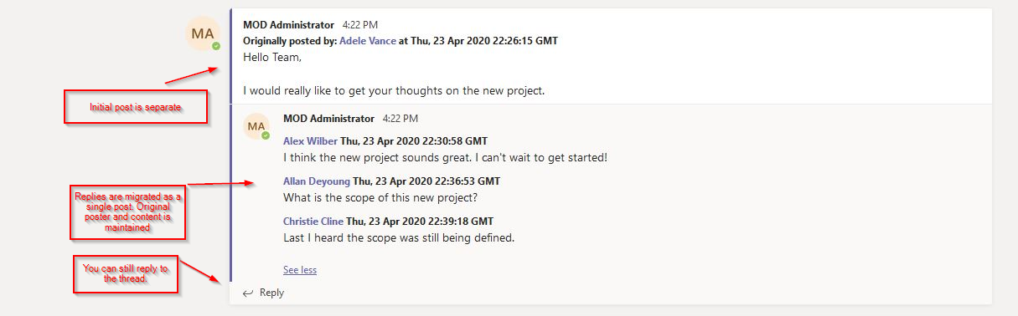Click the large MA avatar icon

pos(203,33)
